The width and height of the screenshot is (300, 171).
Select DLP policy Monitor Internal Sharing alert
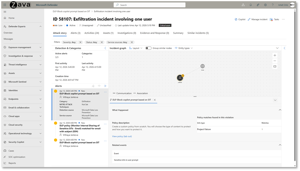click(x=80, y=129)
